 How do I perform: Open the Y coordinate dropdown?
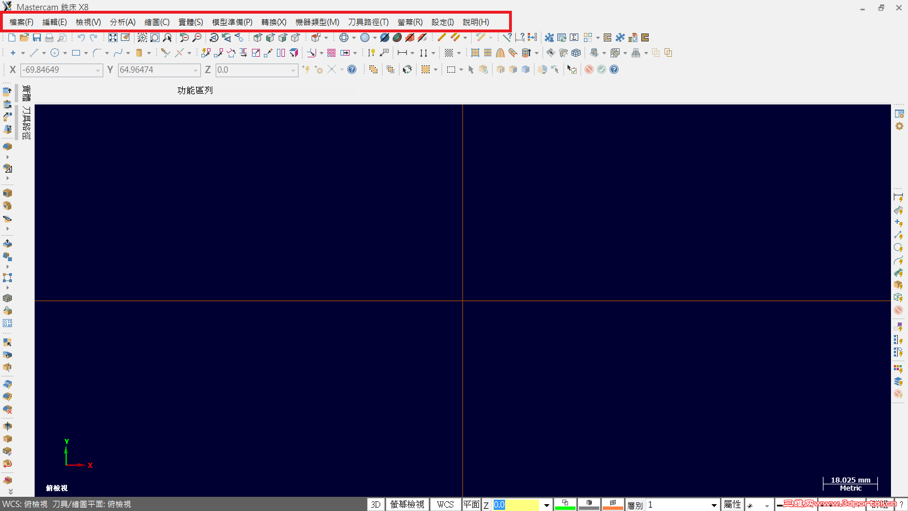pyautogui.click(x=196, y=70)
